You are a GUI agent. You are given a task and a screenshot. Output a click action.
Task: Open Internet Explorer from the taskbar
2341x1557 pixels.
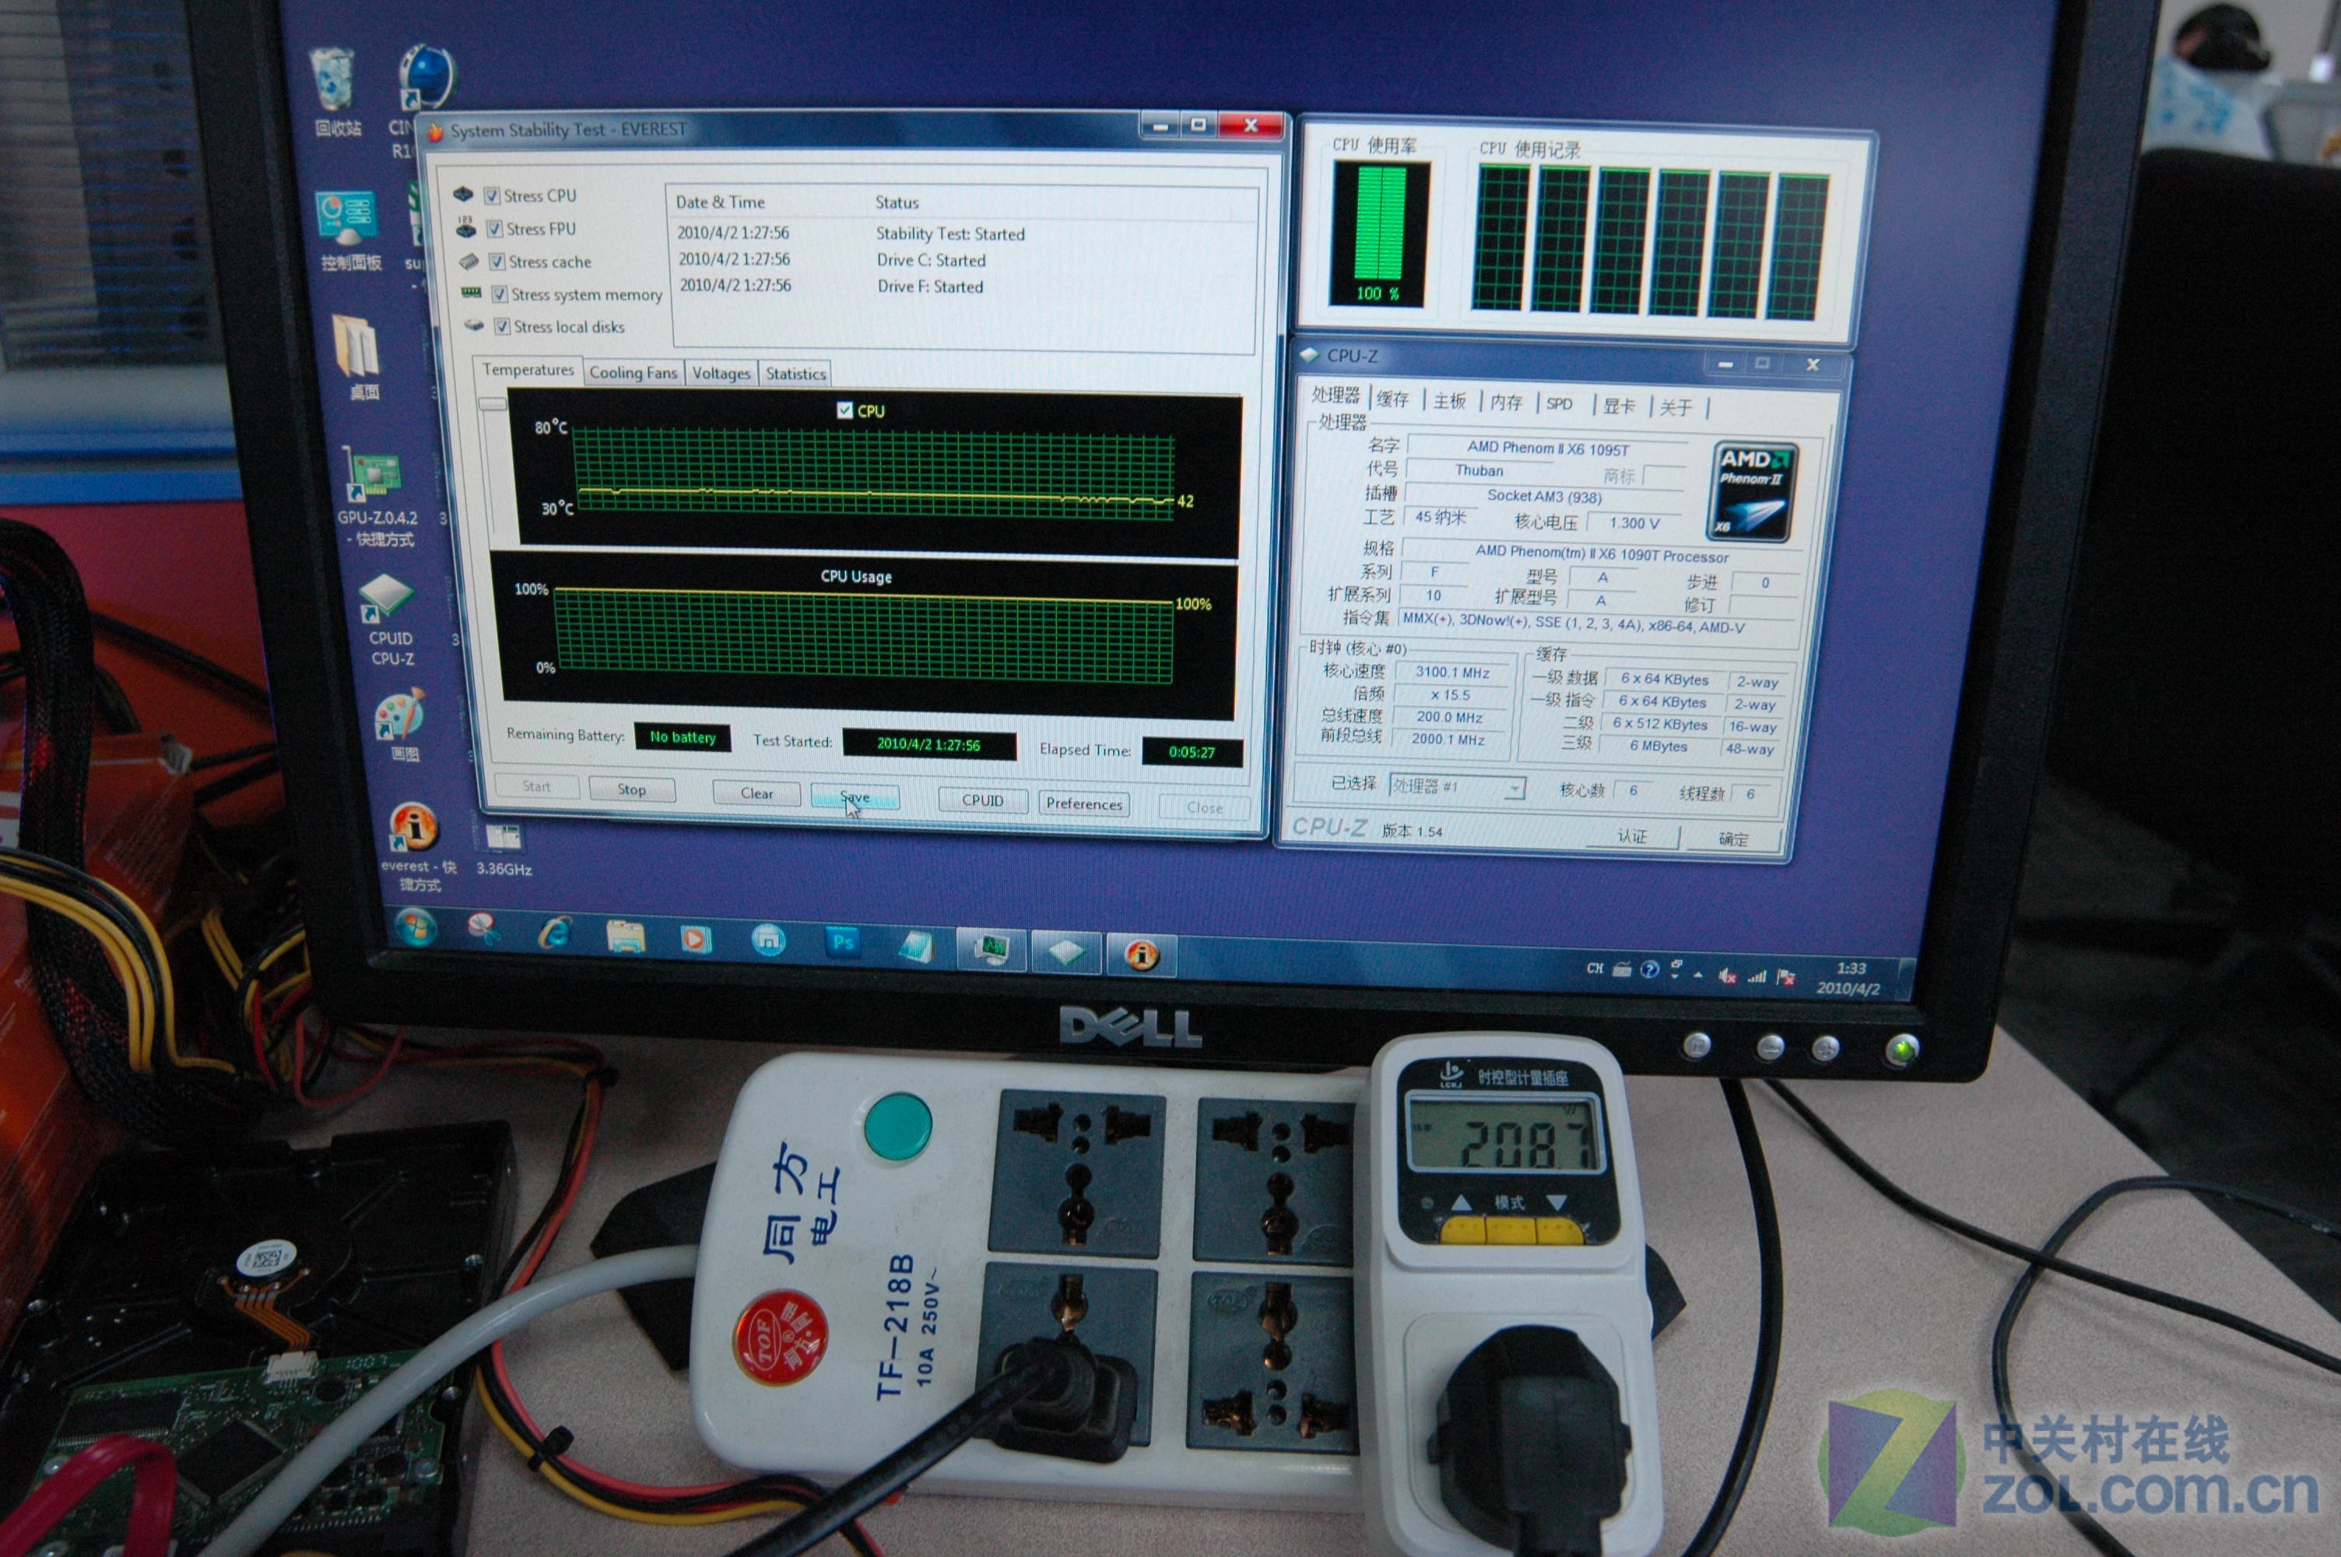(x=555, y=933)
